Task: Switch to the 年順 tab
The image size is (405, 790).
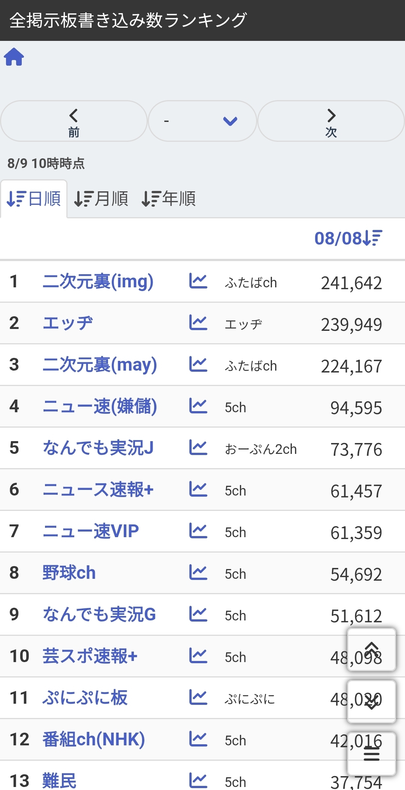Action: (169, 198)
